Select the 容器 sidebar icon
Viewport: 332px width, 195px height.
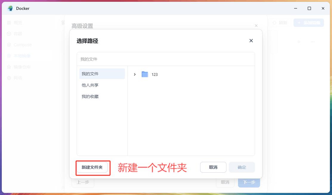[9, 34]
